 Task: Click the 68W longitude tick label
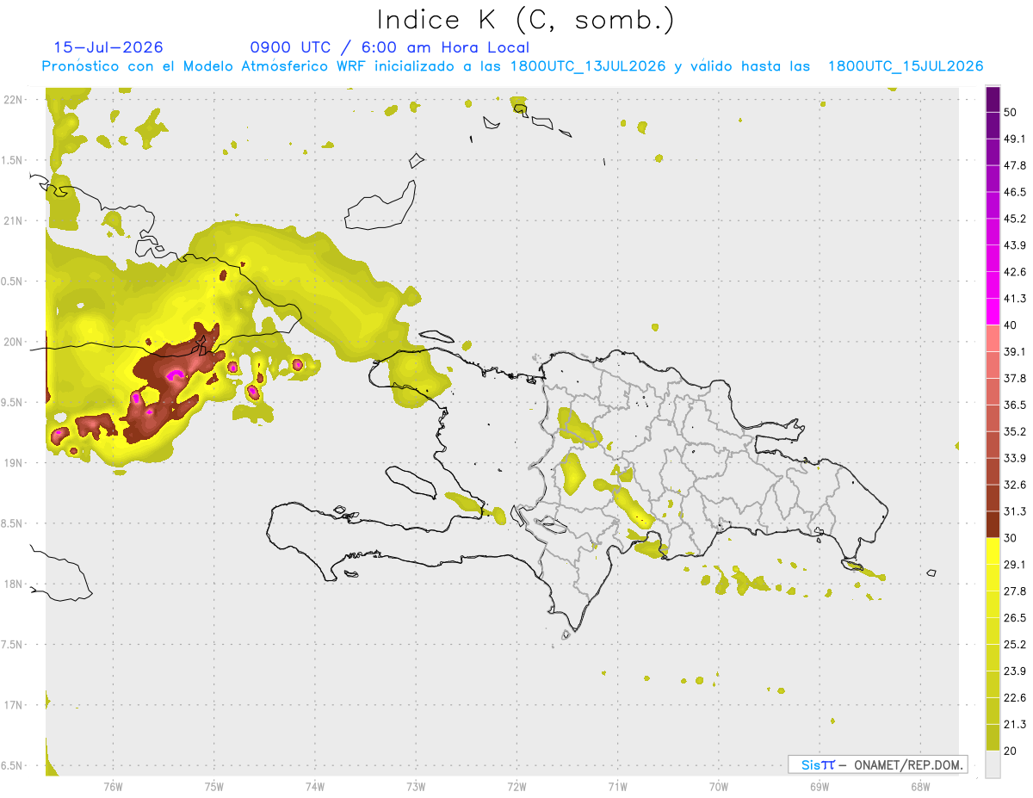click(919, 786)
